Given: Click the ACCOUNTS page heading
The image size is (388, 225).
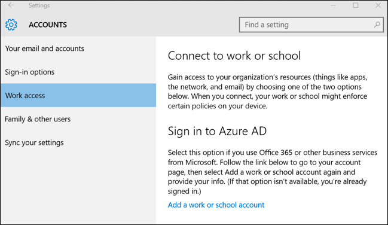Looking at the screenshot, I should pos(48,25).
